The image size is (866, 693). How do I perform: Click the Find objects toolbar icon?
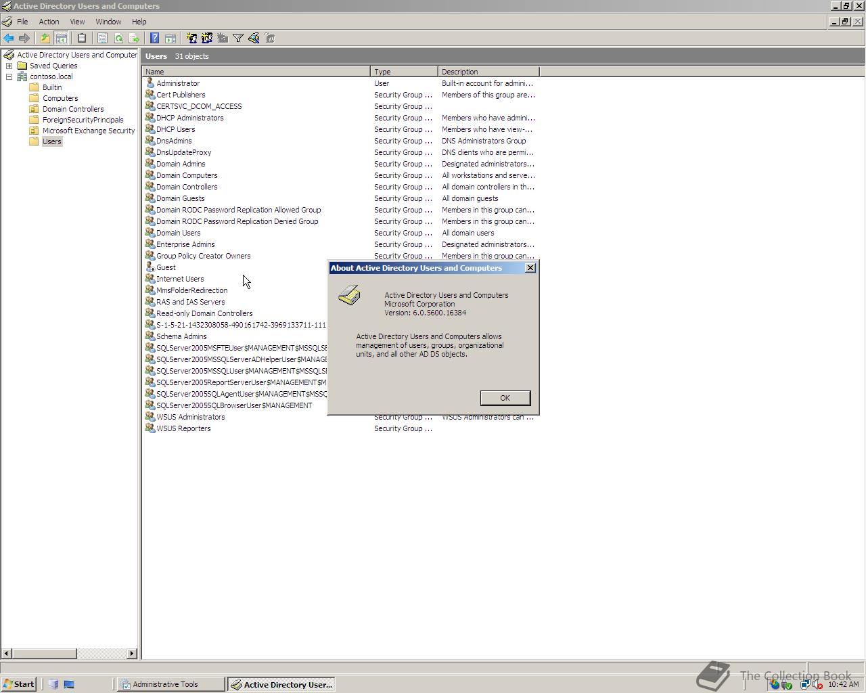(254, 39)
